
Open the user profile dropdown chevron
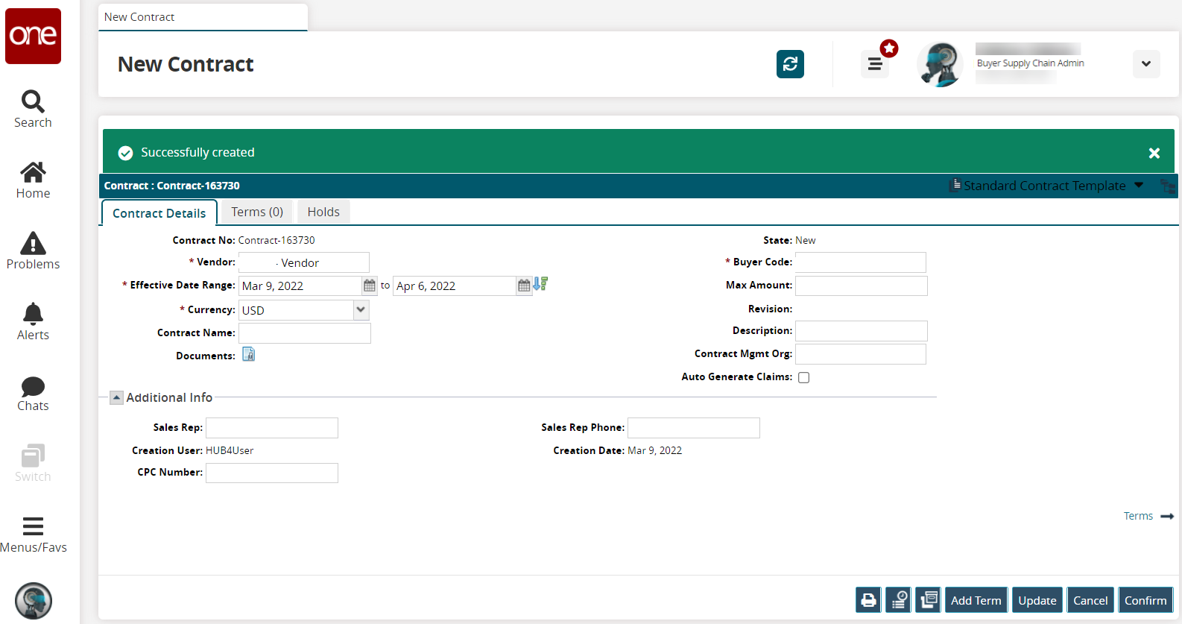[x=1145, y=64]
